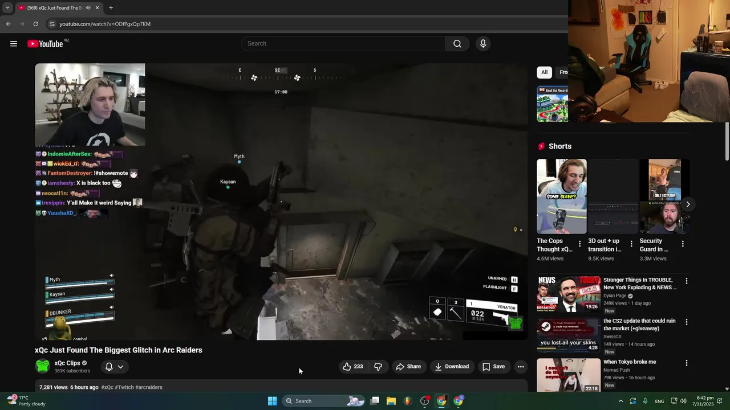Click the tray microphone icon
This screenshot has width=730, height=410.
645,401
